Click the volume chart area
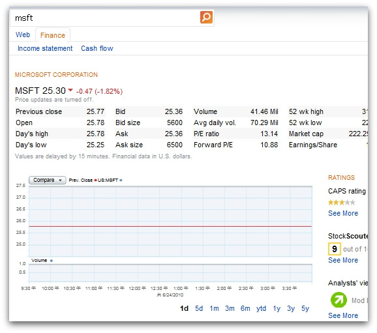The image size is (377, 333). tap(170, 272)
